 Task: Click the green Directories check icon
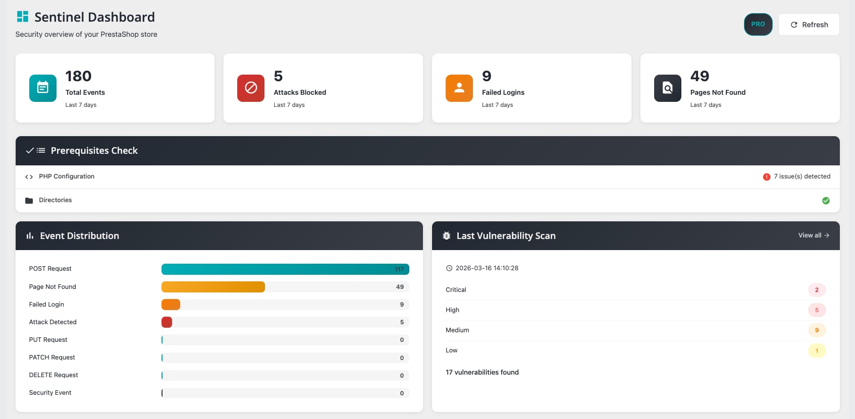[826, 201]
